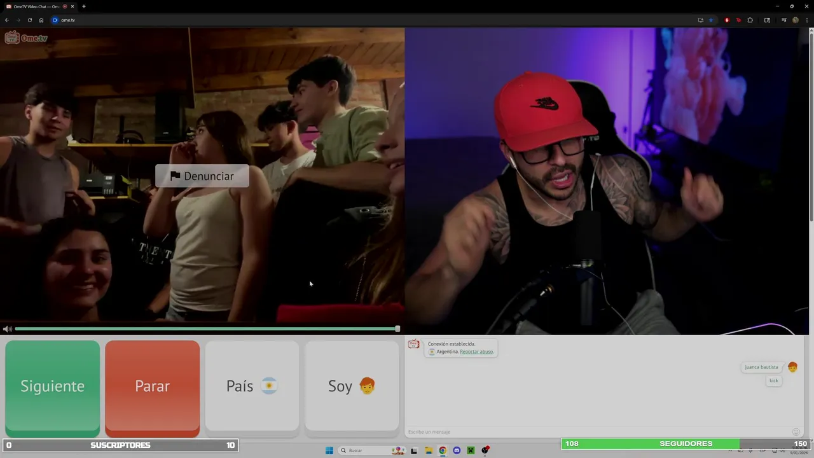Screen dimensions: 814x458
Task: Show hidden system tray icons chevron
Action: 729,450
